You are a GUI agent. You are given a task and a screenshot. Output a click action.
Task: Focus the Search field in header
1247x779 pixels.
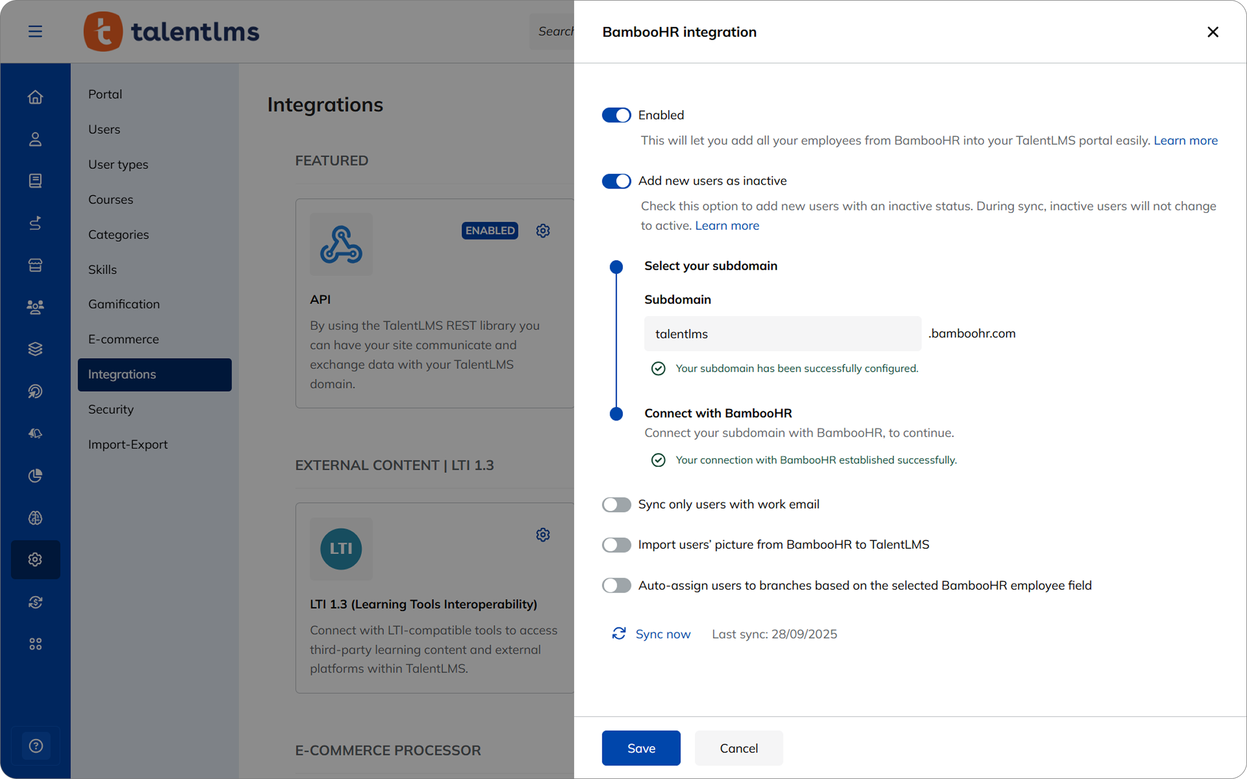pyautogui.click(x=551, y=31)
